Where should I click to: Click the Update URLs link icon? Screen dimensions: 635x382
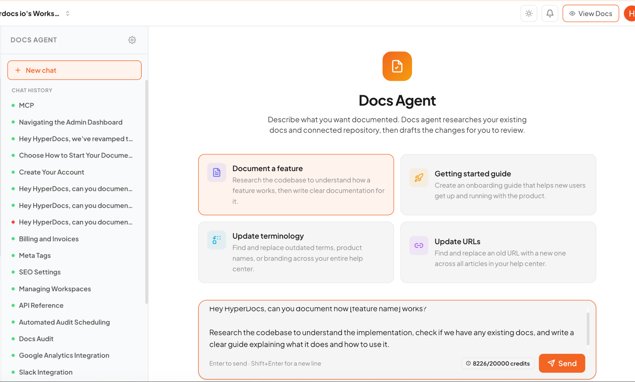click(x=419, y=245)
